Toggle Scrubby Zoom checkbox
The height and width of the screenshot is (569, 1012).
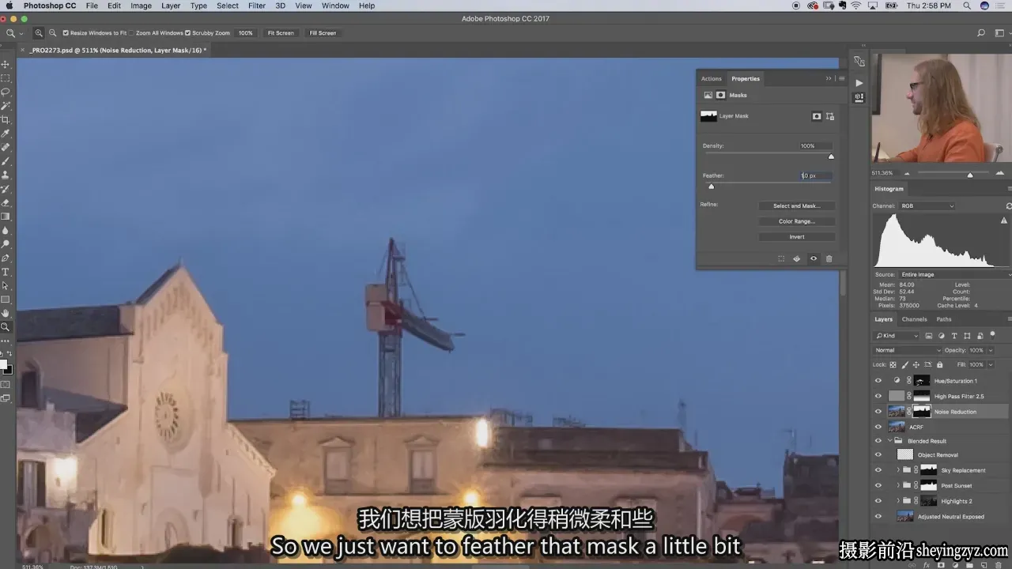(188, 33)
